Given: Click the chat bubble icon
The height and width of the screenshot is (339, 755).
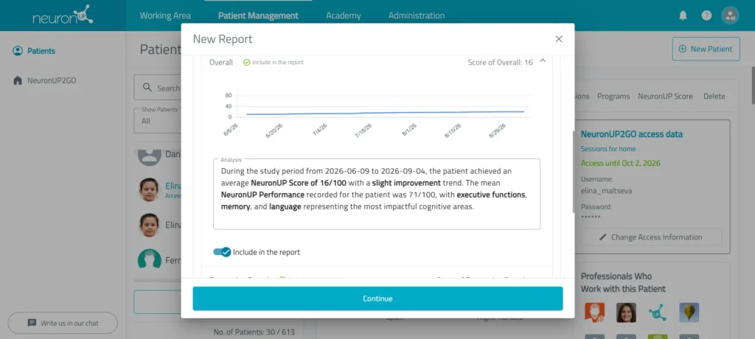Looking at the screenshot, I should point(32,323).
